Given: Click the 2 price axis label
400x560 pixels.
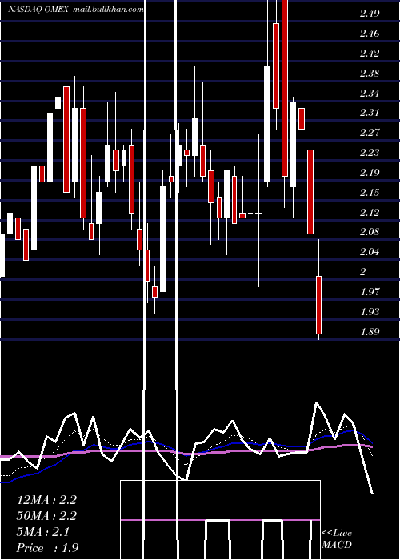Looking at the screenshot, I should point(363,272).
